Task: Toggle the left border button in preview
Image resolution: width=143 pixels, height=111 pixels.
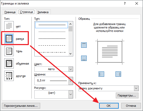Action: [x=101, y=74]
